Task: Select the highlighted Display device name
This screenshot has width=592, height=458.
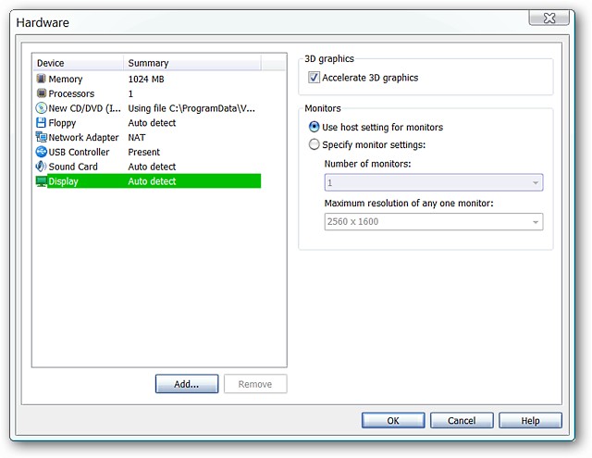Action: coord(63,181)
